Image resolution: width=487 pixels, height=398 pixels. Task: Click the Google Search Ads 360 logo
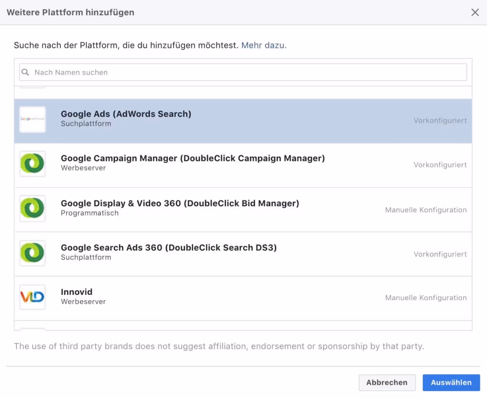[x=32, y=253]
